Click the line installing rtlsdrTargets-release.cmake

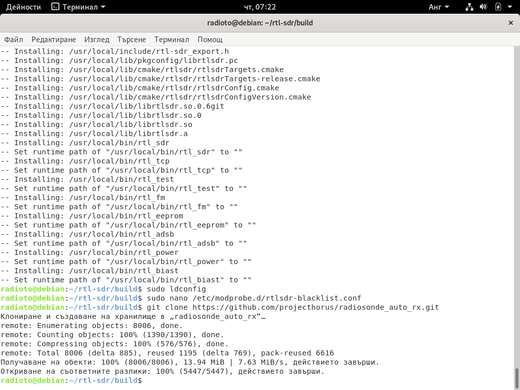[x=160, y=79]
